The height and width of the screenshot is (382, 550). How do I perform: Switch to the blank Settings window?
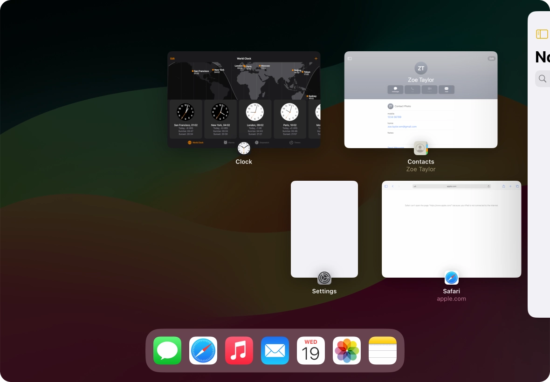[x=324, y=224]
